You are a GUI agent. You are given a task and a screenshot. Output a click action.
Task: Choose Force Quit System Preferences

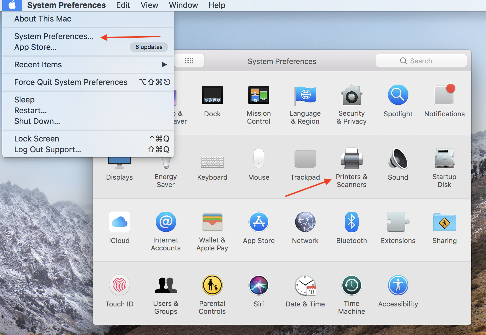pos(88,82)
